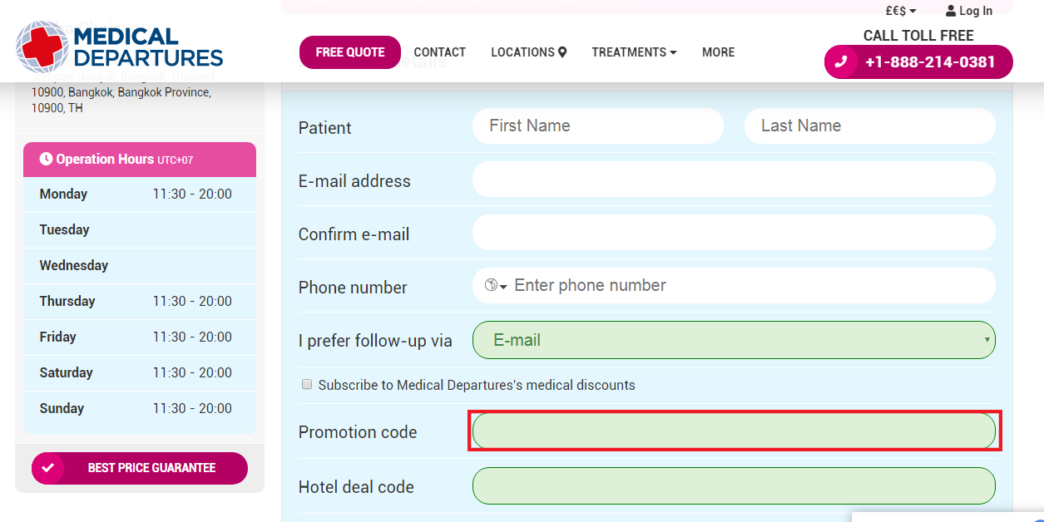The height and width of the screenshot is (522, 1044).
Task: Open the follow-up preference dropdown showing E-mail
Action: pyautogui.click(x=733, y=340)
